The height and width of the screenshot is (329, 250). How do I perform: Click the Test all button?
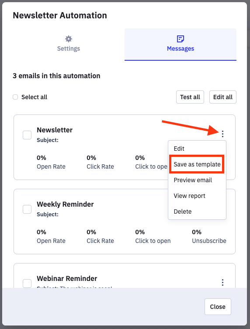coord(190,97)
